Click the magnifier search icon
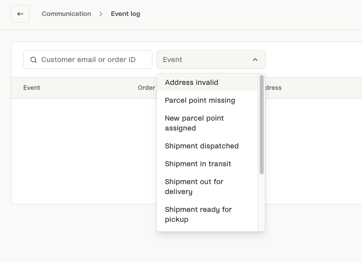Screen dimensions: 362x262 click(34, 60)
